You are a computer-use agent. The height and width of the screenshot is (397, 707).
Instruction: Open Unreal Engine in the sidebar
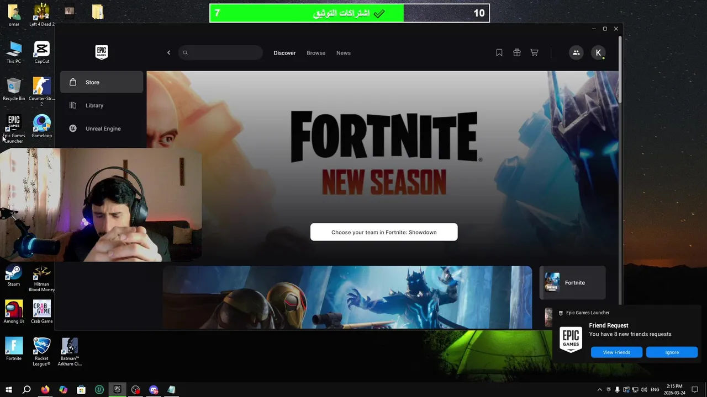click(x=102, y=128)
